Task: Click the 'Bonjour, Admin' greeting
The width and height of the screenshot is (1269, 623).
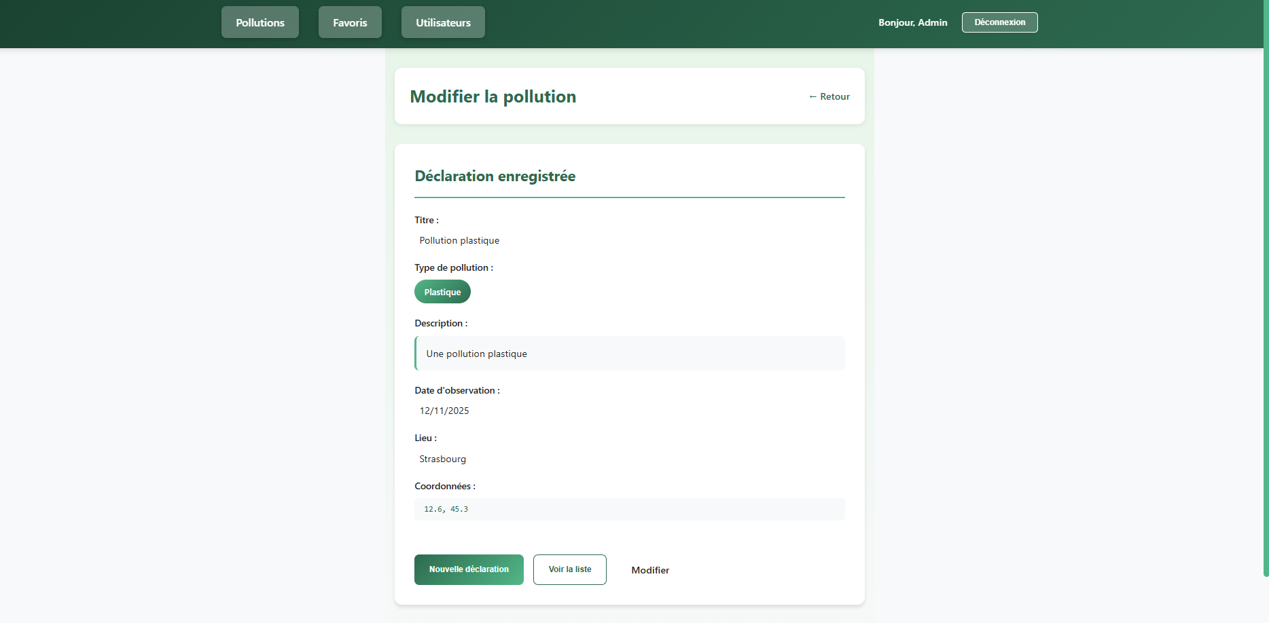Action: 912,22
